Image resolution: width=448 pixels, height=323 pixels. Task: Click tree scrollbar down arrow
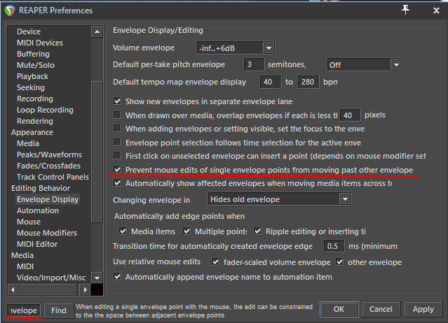tap(97, 278)
